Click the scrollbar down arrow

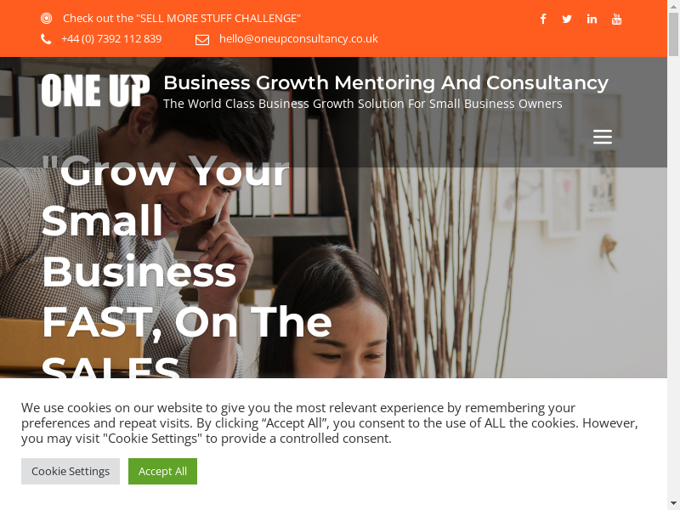[673, 502]
